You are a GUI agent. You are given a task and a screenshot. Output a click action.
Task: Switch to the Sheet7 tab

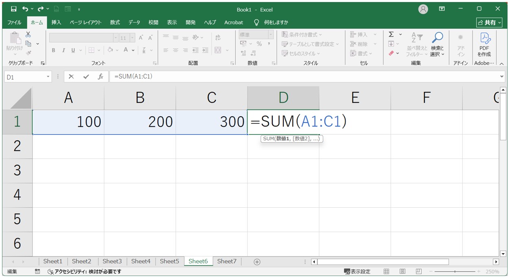tap(227, 261)
